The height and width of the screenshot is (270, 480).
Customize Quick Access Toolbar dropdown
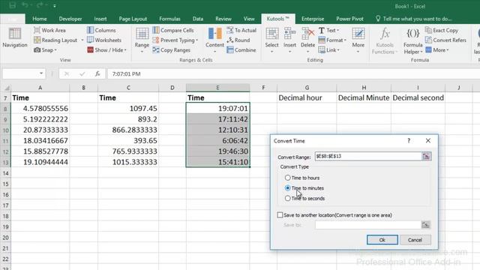click(55, 5)
